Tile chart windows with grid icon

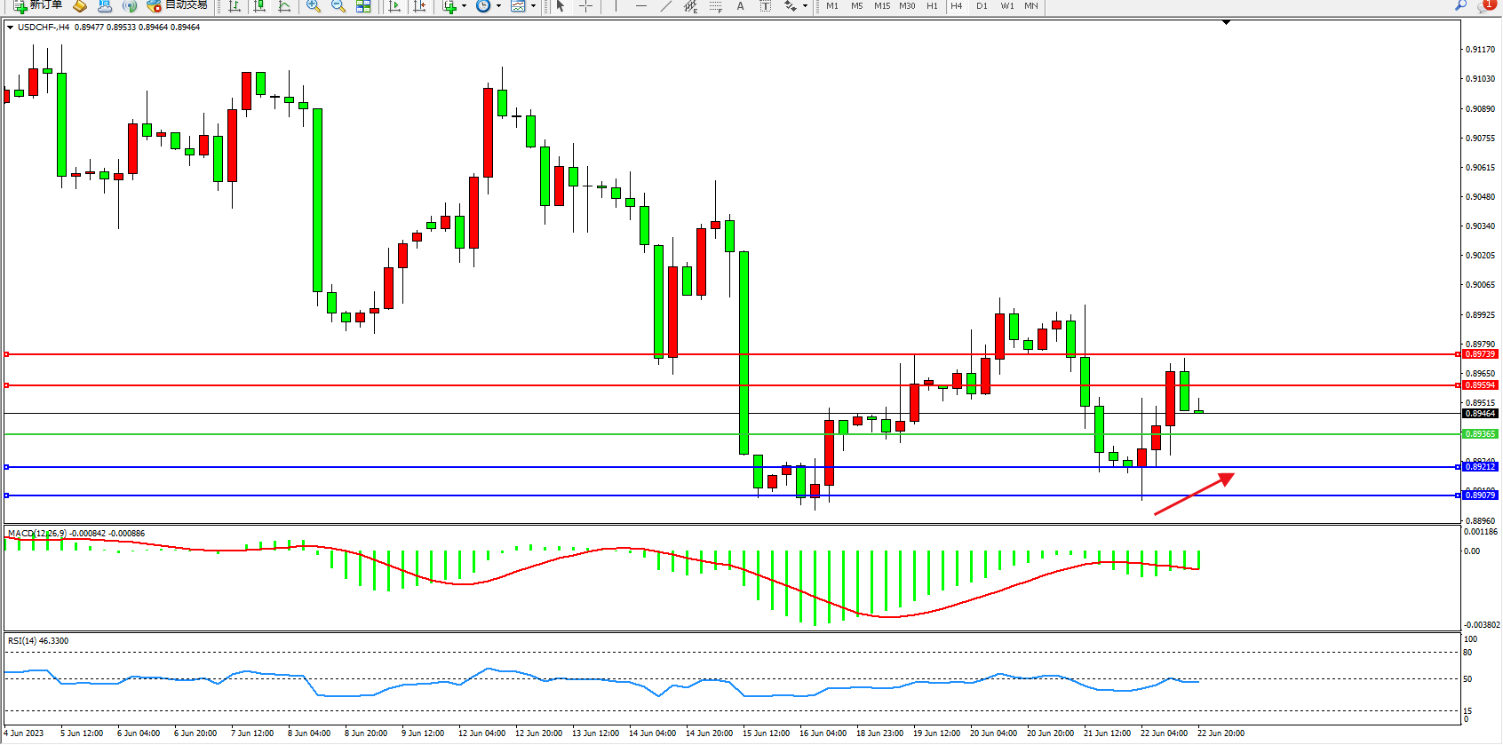coord(363,6)
